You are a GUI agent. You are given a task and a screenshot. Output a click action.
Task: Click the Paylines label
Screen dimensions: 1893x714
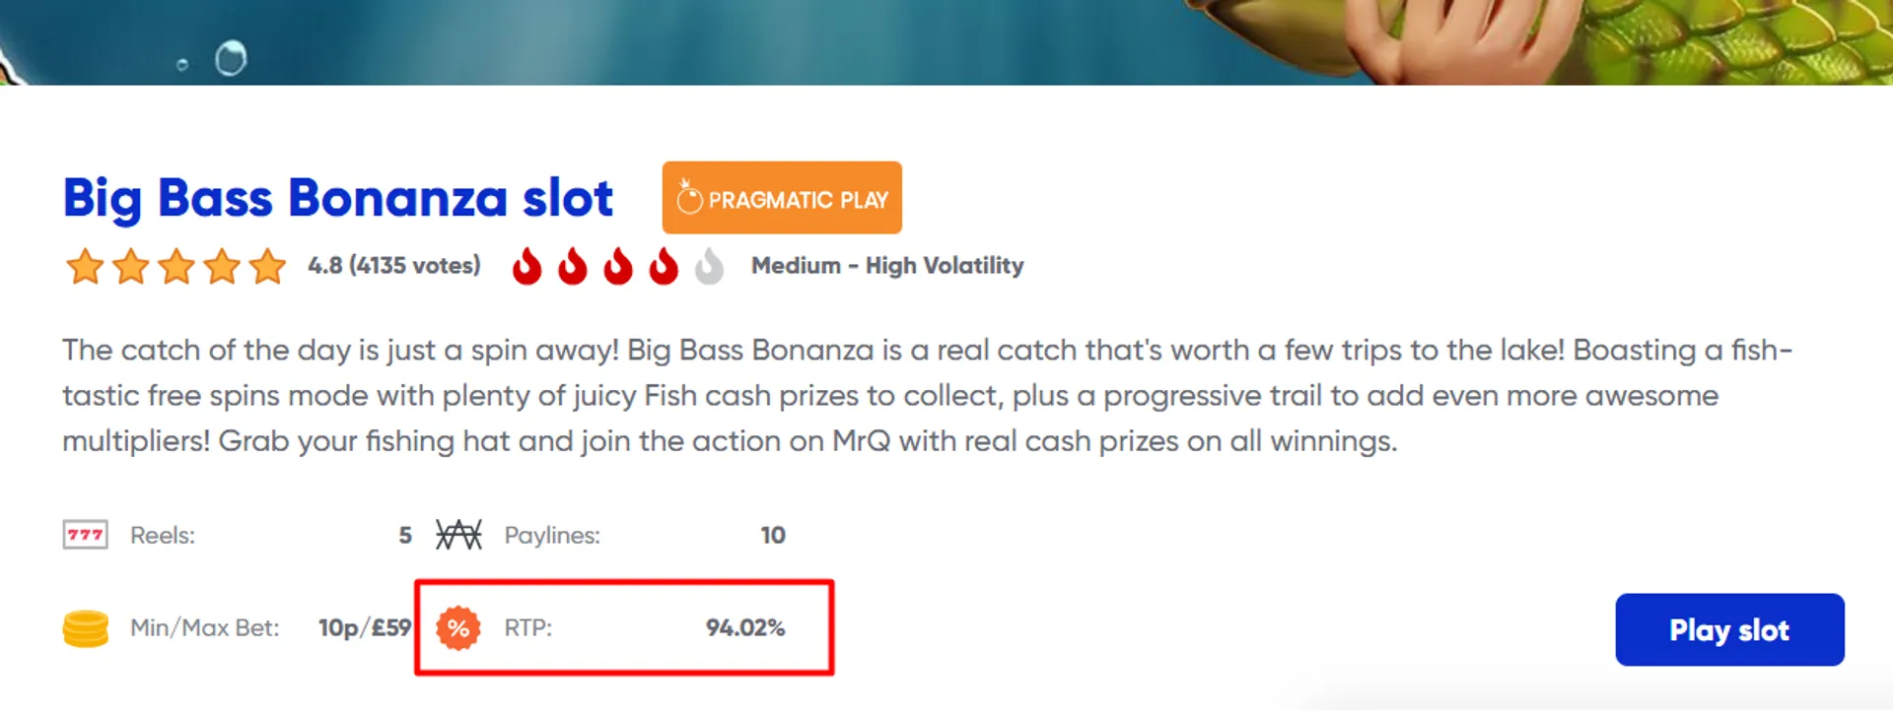[552, 536]
